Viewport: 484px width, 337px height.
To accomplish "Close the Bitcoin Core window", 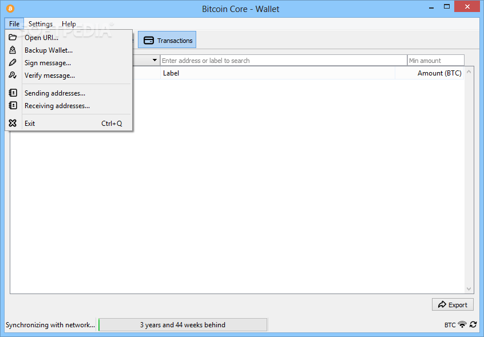I will tap(467, 6).
